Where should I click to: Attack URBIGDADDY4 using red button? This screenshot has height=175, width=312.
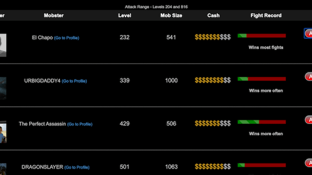coord(309,77)
